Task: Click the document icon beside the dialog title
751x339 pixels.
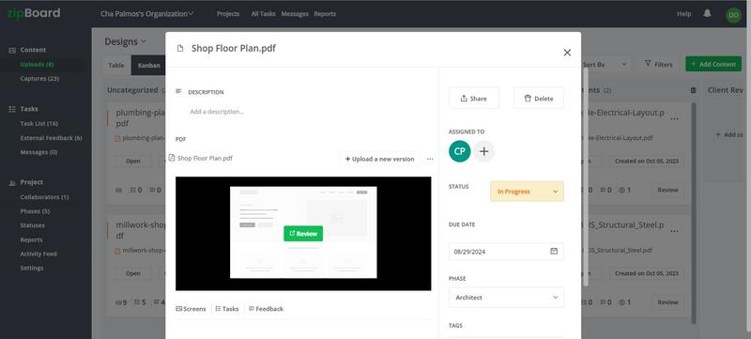Action: coord(180,48)
